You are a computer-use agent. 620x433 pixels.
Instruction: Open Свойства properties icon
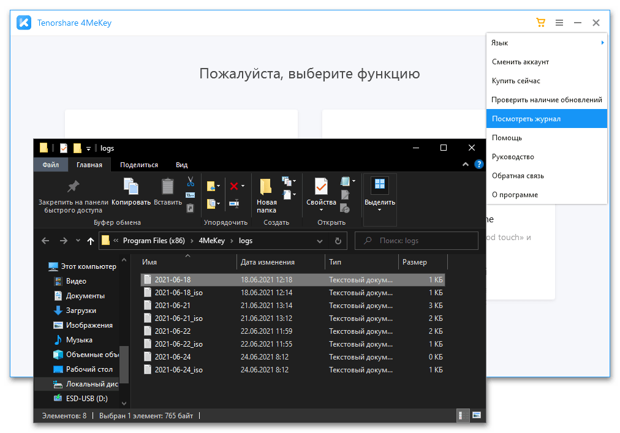[x=321, y=186]
